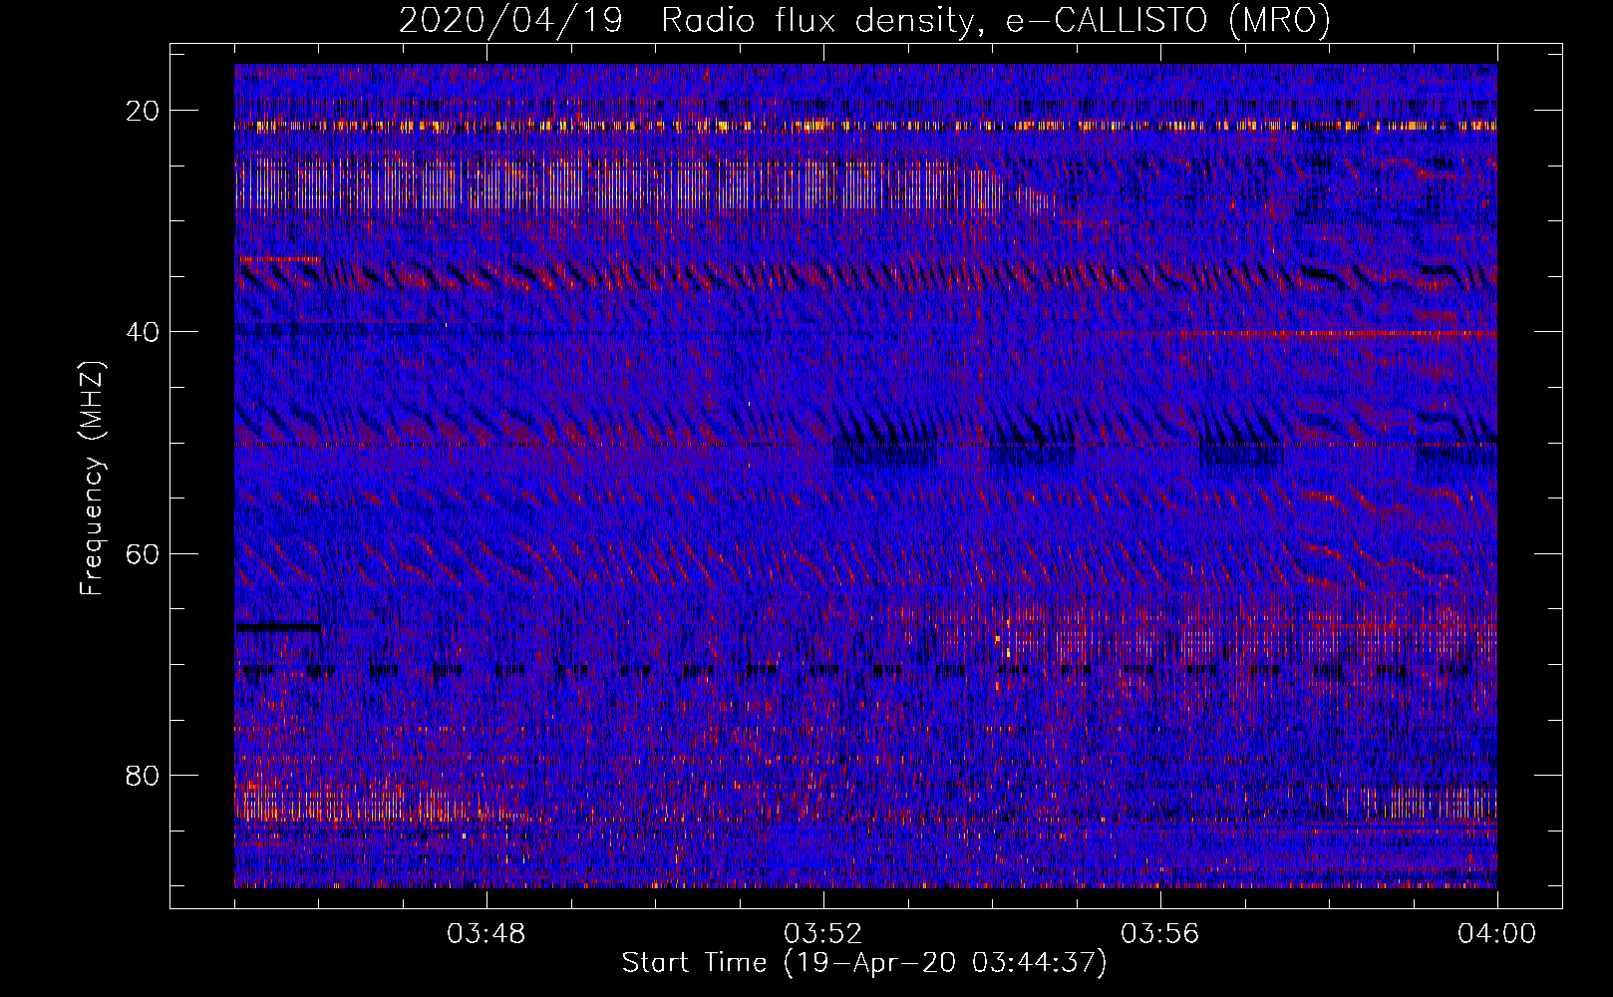Click the 'Frequency (MHZ)' axis label
The width and height of the screenshot is (1613, 997).
(92, 479)
